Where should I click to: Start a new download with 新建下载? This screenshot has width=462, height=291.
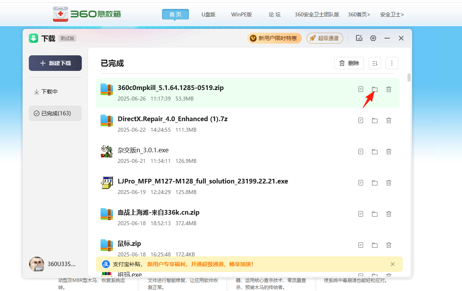(55, 63)
